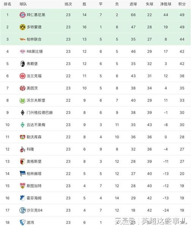Select the RB Leipzig team logo
This screenshot has height=228, width=191.
coord(22,51)
